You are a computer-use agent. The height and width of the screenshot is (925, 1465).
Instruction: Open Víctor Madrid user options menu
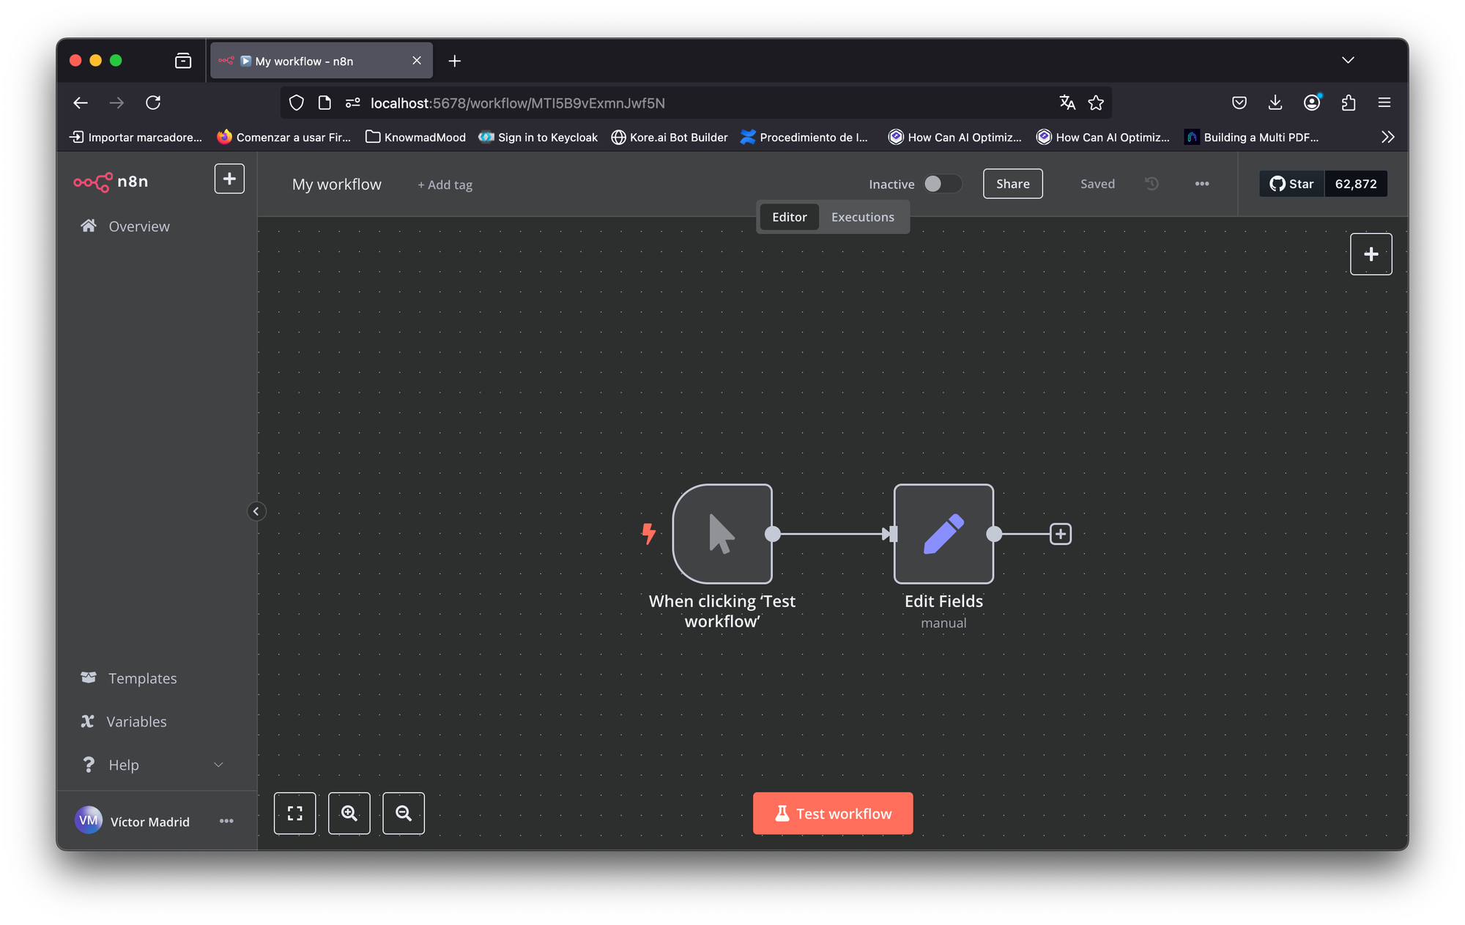point(226,821)
